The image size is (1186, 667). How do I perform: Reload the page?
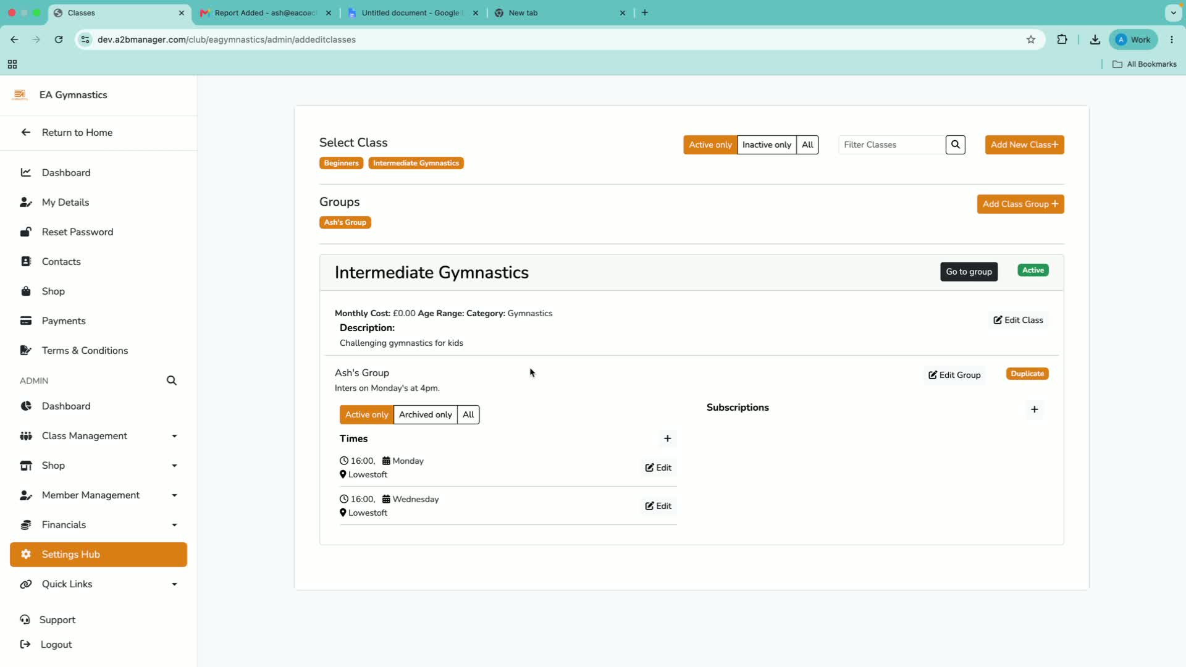click(x=59, y=40)
